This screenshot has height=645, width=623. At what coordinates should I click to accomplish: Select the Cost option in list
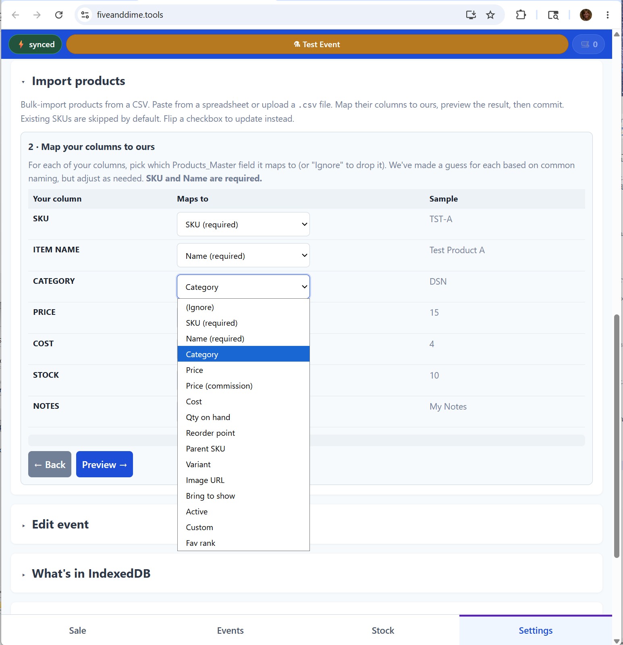click(243, 402)
